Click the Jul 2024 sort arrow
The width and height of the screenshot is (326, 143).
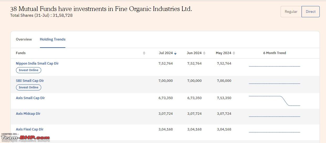(x=175, y=53)
